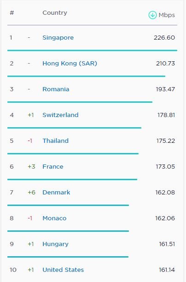Image resolution: width=186 pixels, height=282 pixels.
Task: Open the Switzerland country link
Action: 60,115
